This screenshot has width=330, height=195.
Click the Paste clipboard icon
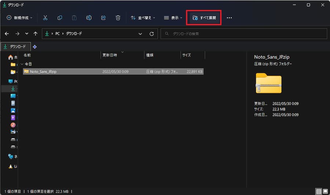click(74, 18)
